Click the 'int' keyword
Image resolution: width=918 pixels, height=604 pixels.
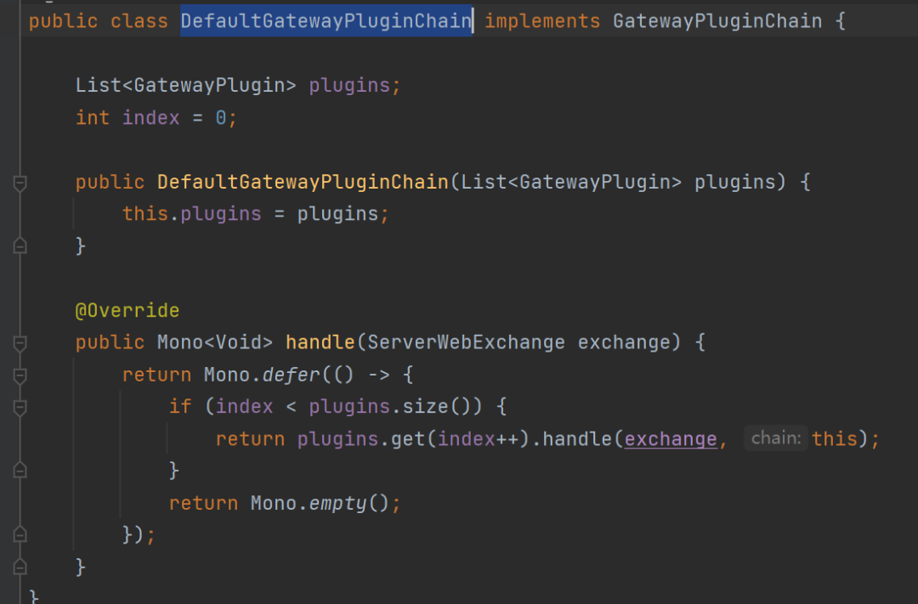[x=93, y=117]
